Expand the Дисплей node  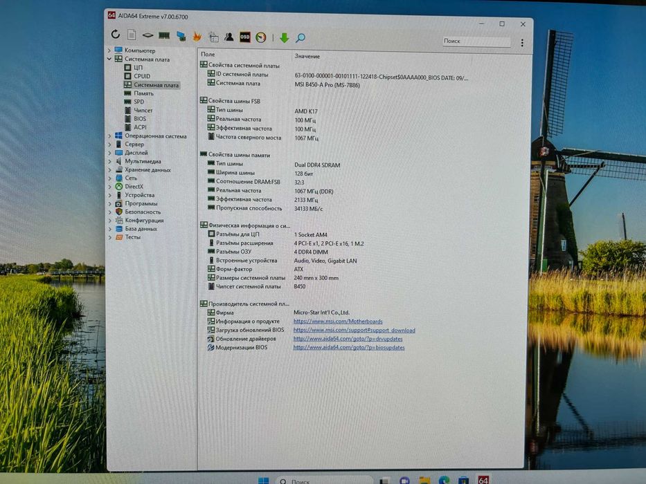[109, 153]
